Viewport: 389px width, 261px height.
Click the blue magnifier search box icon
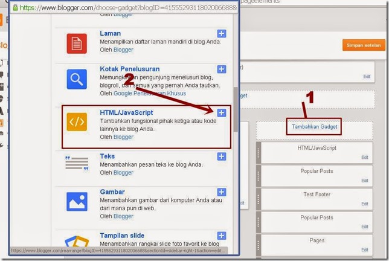(77, 79)
